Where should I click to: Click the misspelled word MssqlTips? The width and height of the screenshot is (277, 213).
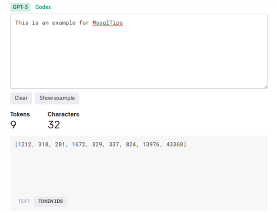(x=108, y=22)
